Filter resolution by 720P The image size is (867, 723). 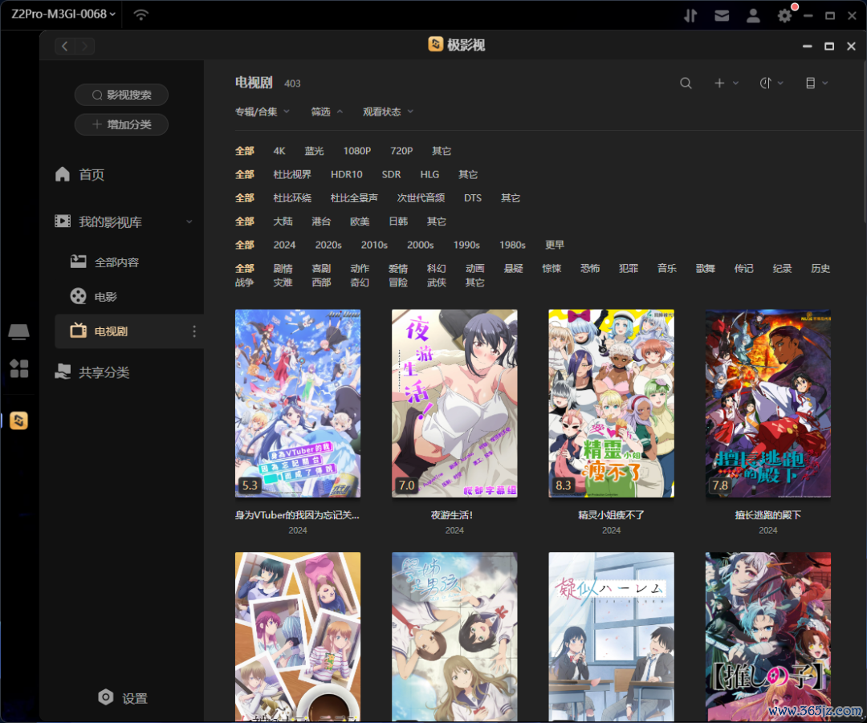401,151
